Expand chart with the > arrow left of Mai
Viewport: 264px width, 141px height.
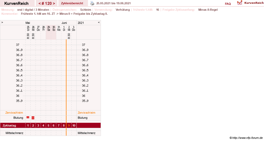coord(2,22)
